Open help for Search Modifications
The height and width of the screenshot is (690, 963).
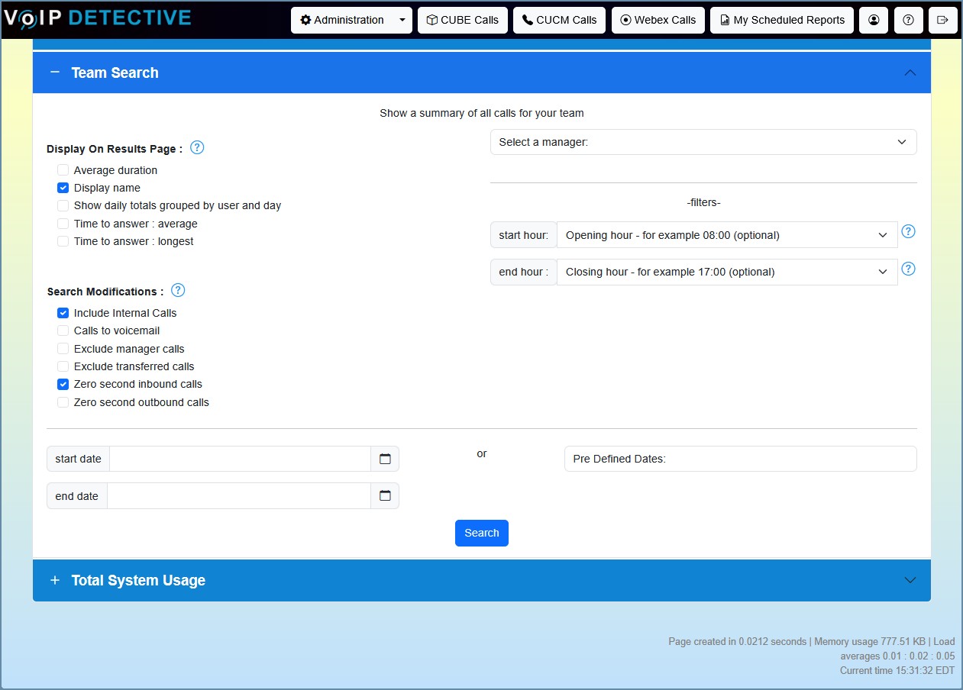[x=178, y=291]
